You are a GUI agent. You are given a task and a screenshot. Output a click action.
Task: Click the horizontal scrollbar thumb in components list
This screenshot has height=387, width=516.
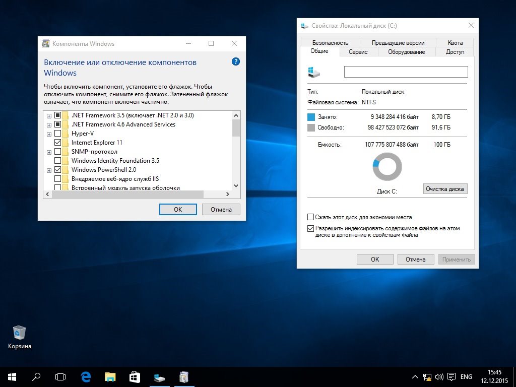pos(127,194)
